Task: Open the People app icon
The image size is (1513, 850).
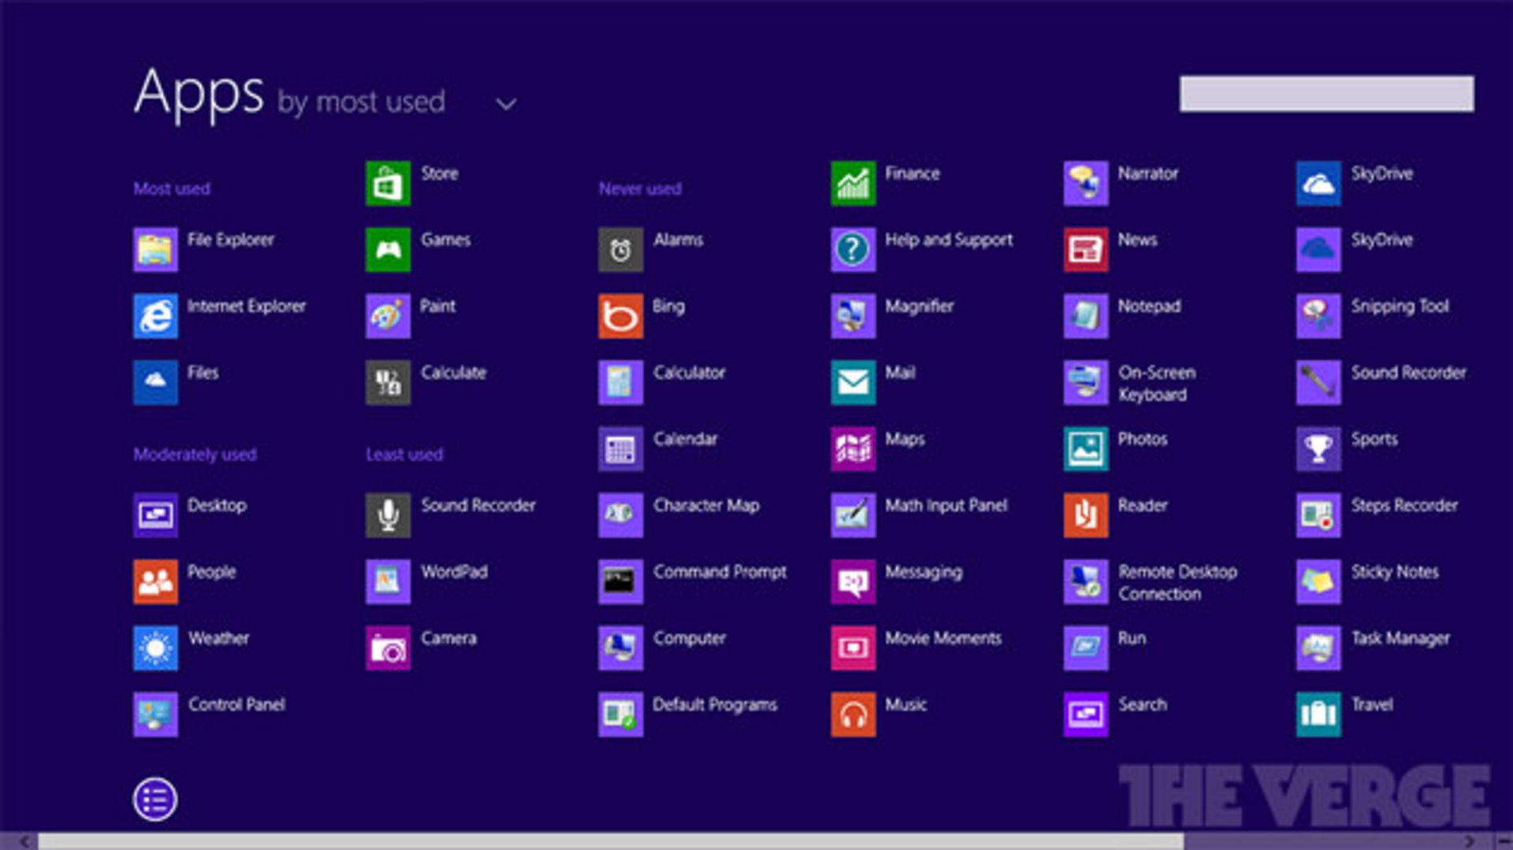Action: point(155,581)
